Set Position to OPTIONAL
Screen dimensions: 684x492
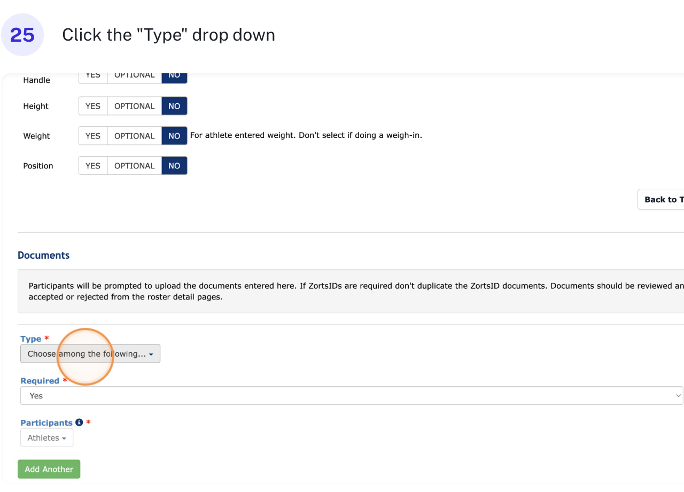pos(134,166)
